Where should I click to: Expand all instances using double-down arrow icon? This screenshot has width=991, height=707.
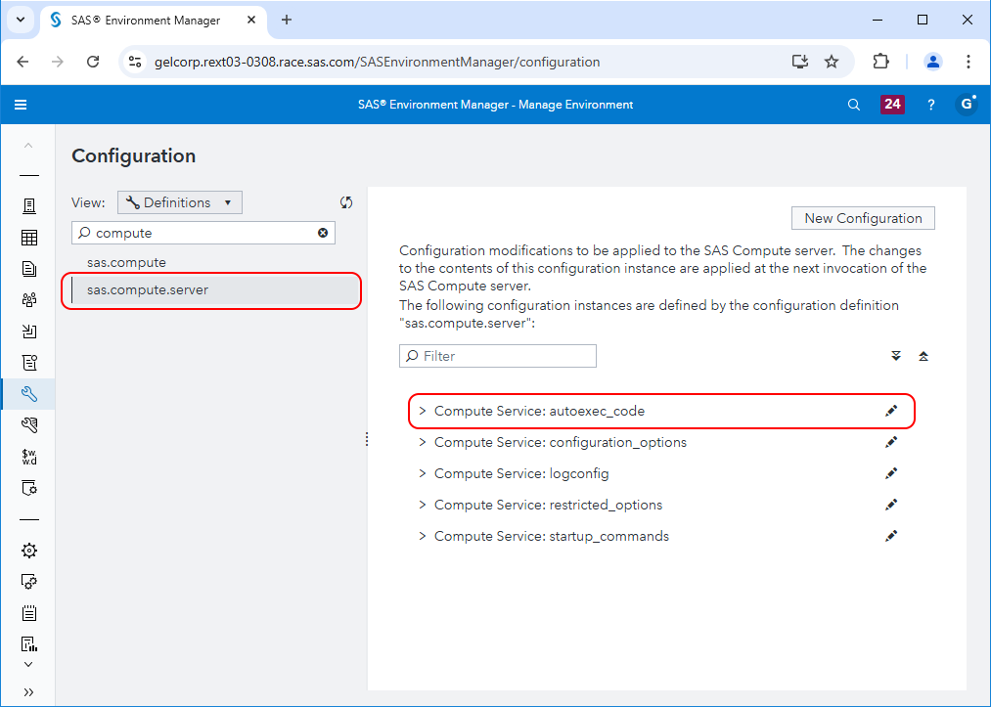tap(895, 356)
